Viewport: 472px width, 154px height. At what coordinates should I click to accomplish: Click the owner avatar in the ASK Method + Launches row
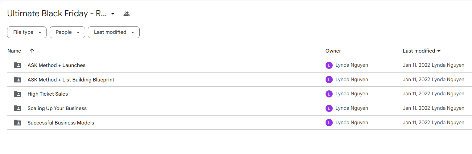click(329, 65)
